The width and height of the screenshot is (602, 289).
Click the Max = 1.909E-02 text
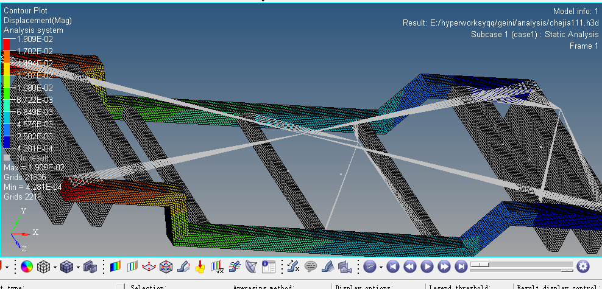[34, 167]
